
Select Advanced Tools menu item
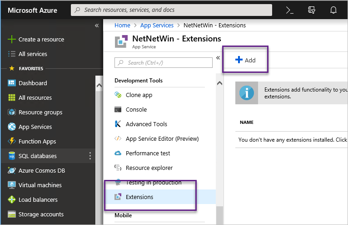146,124
